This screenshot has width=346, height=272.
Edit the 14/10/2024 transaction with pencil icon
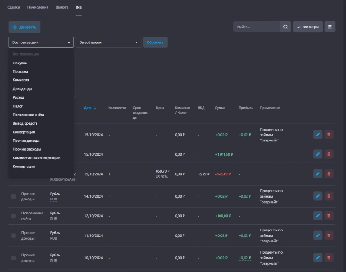[x=318, y=196]
